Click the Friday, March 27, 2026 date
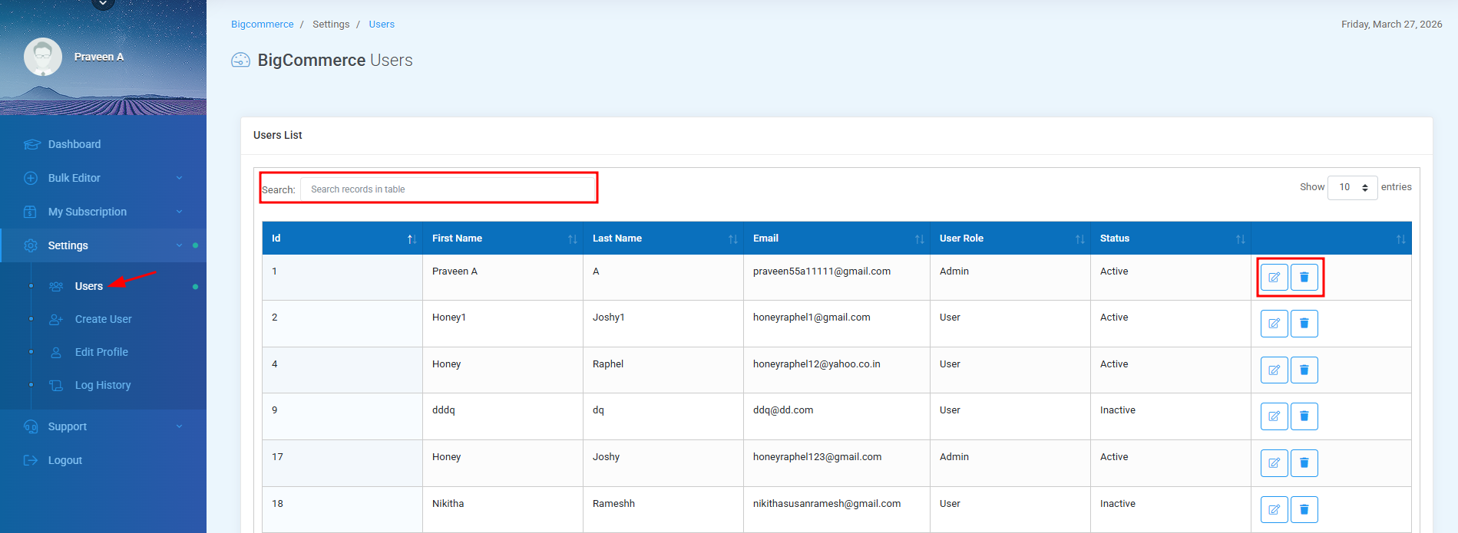1458x533 pixels. tap(1391, 25)
